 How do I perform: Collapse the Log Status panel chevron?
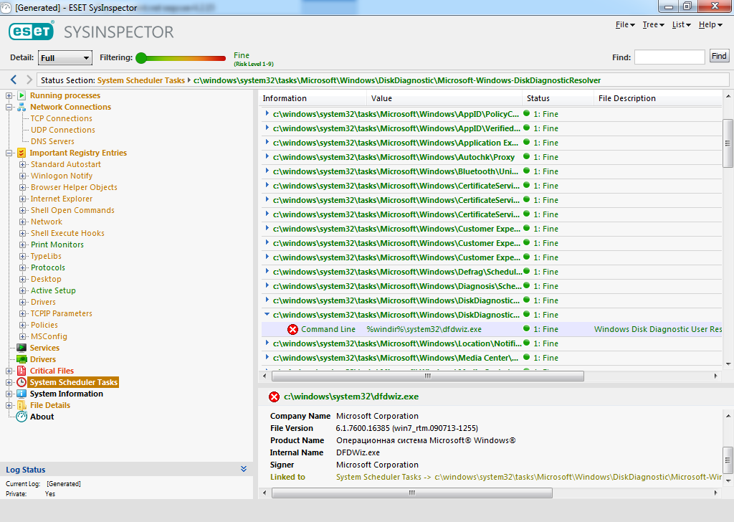coord(244,470)
